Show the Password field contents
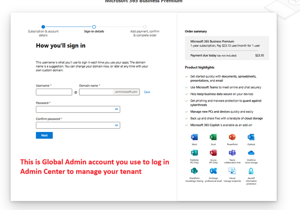The image size is (300, 210). [116, 109]
